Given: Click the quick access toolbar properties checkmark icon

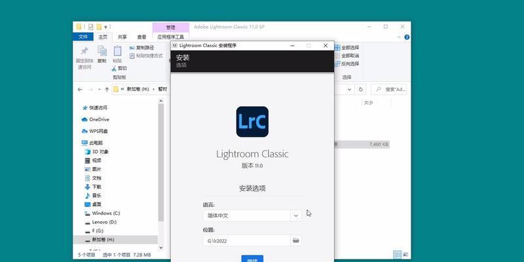Looking at the screenshot, I should 90,27.
